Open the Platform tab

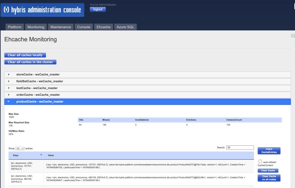(x=15, y=27)
